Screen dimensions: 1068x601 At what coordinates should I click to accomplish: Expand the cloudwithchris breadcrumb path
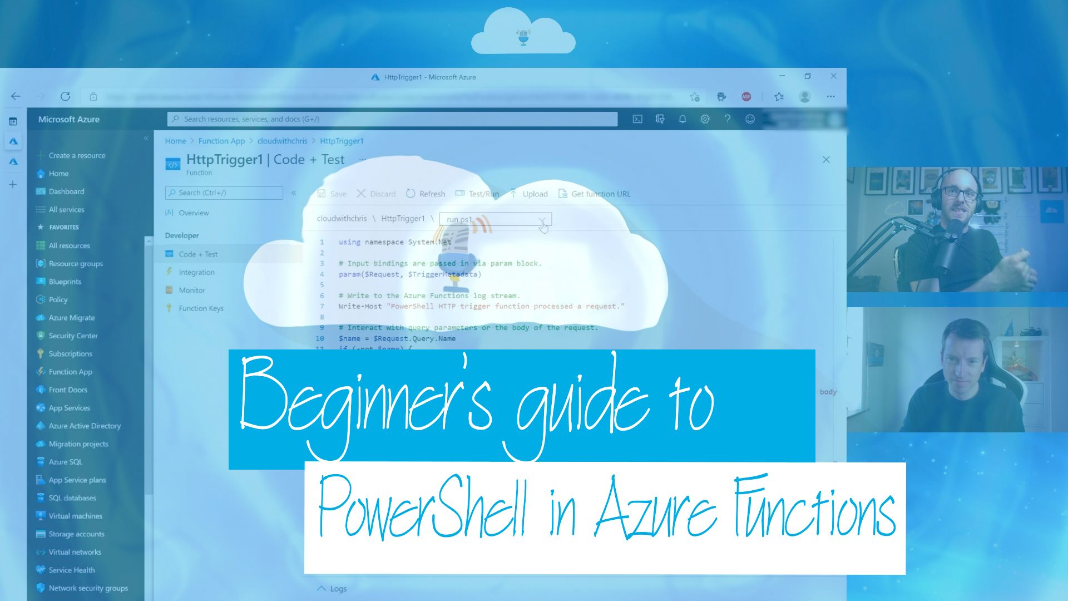click(283, 141)
